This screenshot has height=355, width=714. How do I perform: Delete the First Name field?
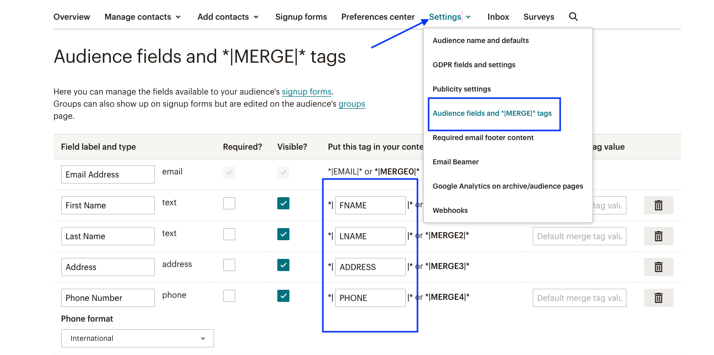658,205
